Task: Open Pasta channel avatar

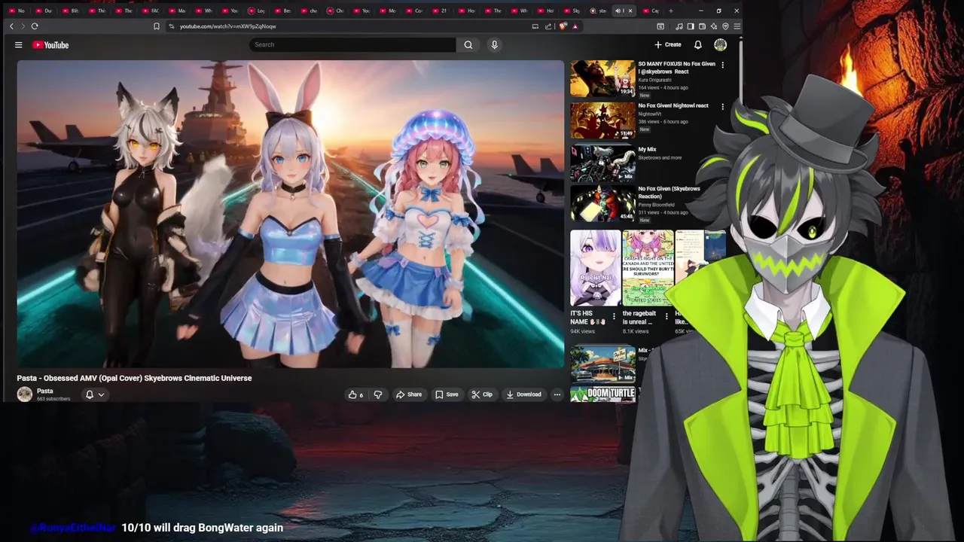Action: coord(25,394)
